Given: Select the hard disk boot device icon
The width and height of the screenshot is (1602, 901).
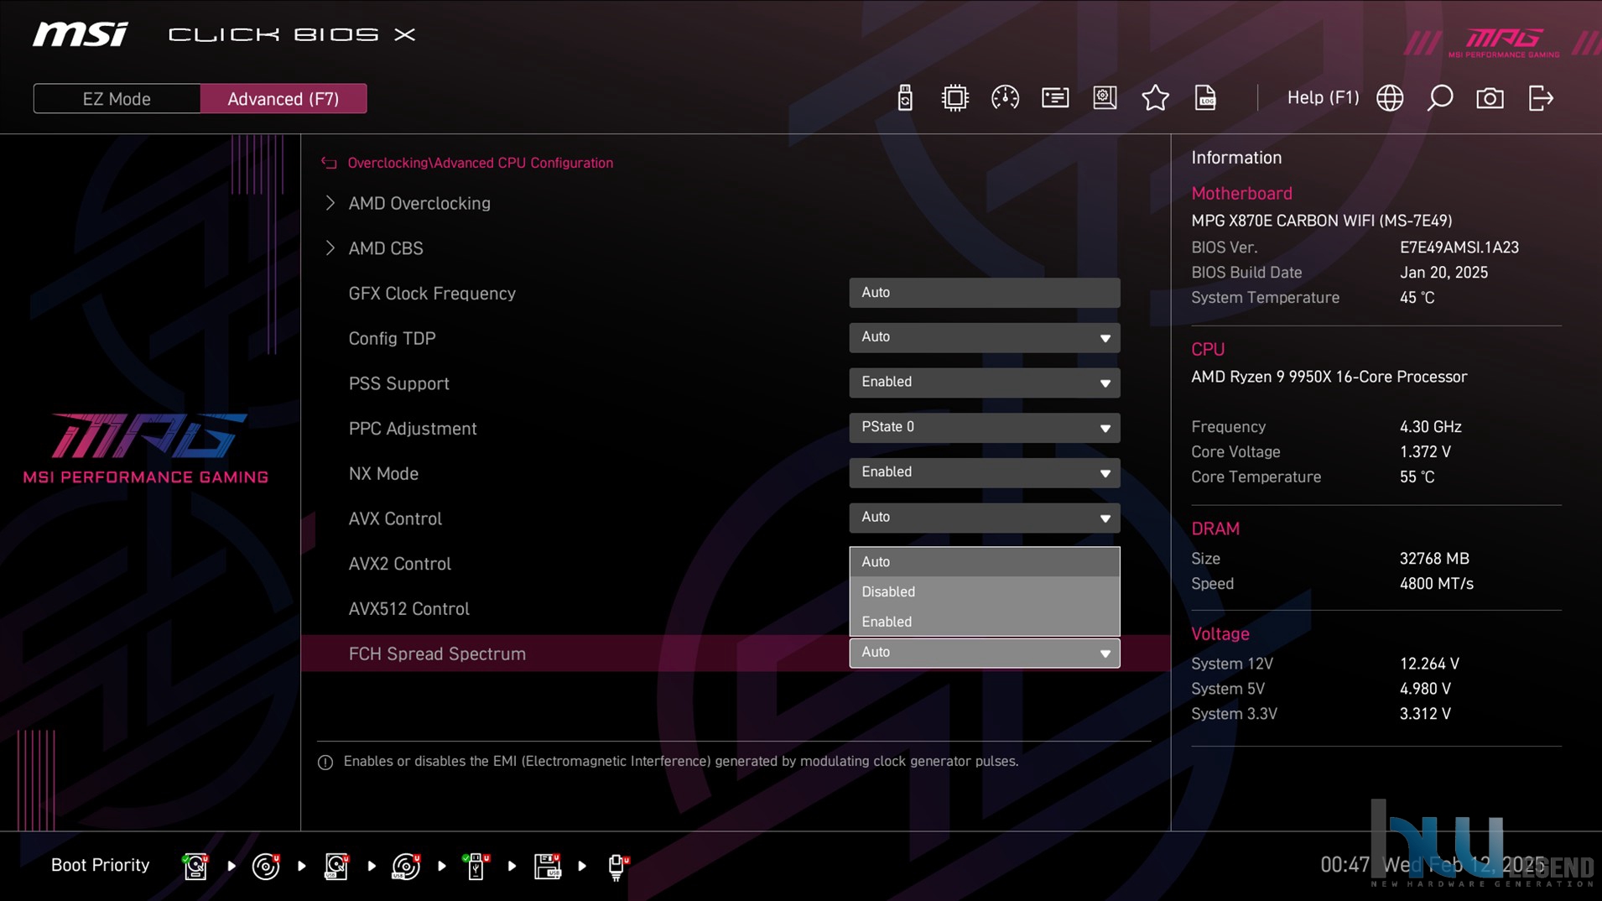Looking at the screenshot, I should 195,866.
